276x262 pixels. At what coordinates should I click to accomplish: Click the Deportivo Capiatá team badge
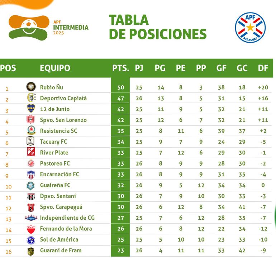pyautogui.click(x=31, y=98)
